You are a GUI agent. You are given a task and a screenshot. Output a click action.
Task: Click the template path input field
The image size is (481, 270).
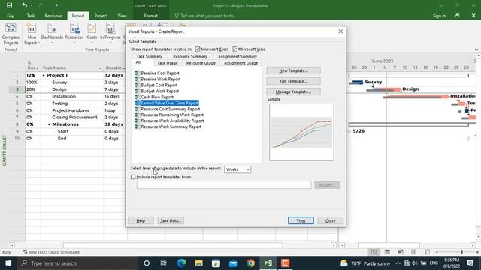pyautogui.click(x=224, y=185)
